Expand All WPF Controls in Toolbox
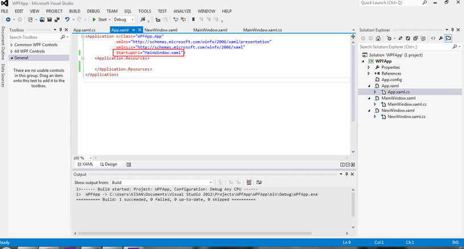 (x=12, y=51)
